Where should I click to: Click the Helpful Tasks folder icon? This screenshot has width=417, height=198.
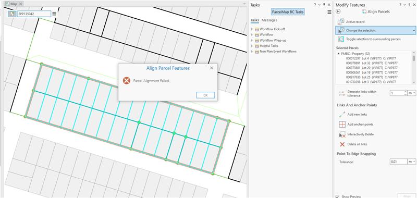click(x=256, y=46)
